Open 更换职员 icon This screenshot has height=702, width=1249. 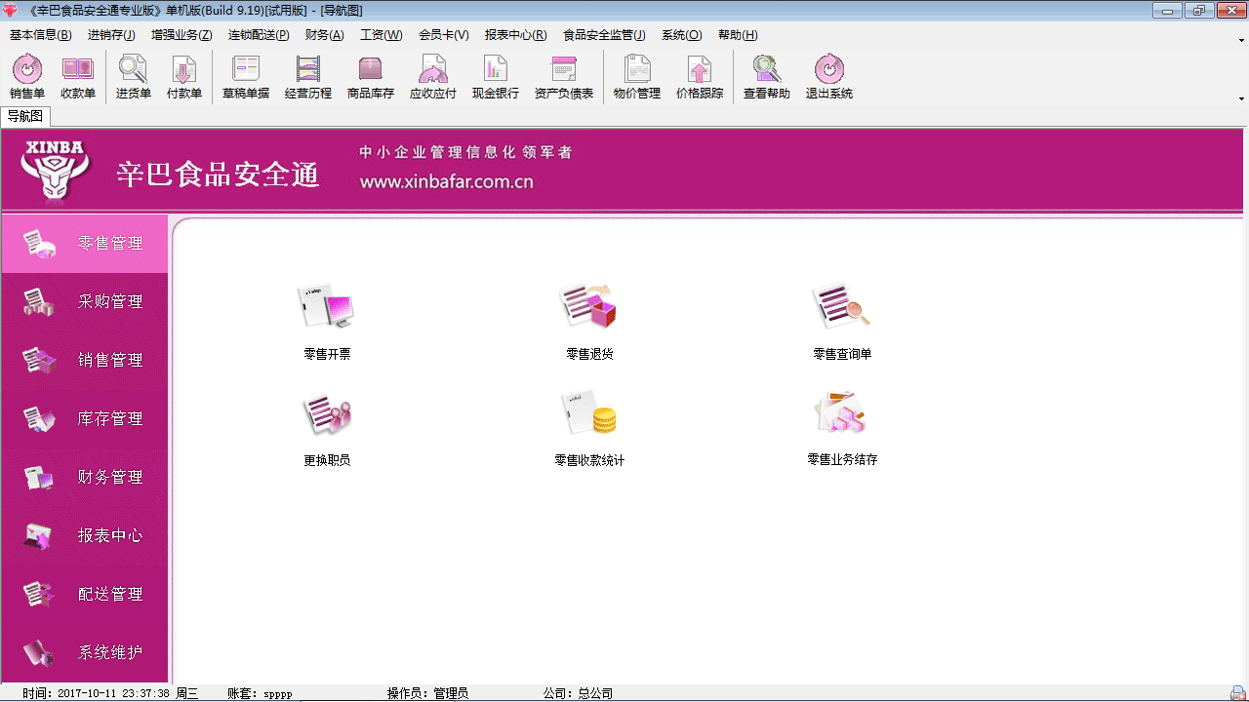tap(327, 427)
